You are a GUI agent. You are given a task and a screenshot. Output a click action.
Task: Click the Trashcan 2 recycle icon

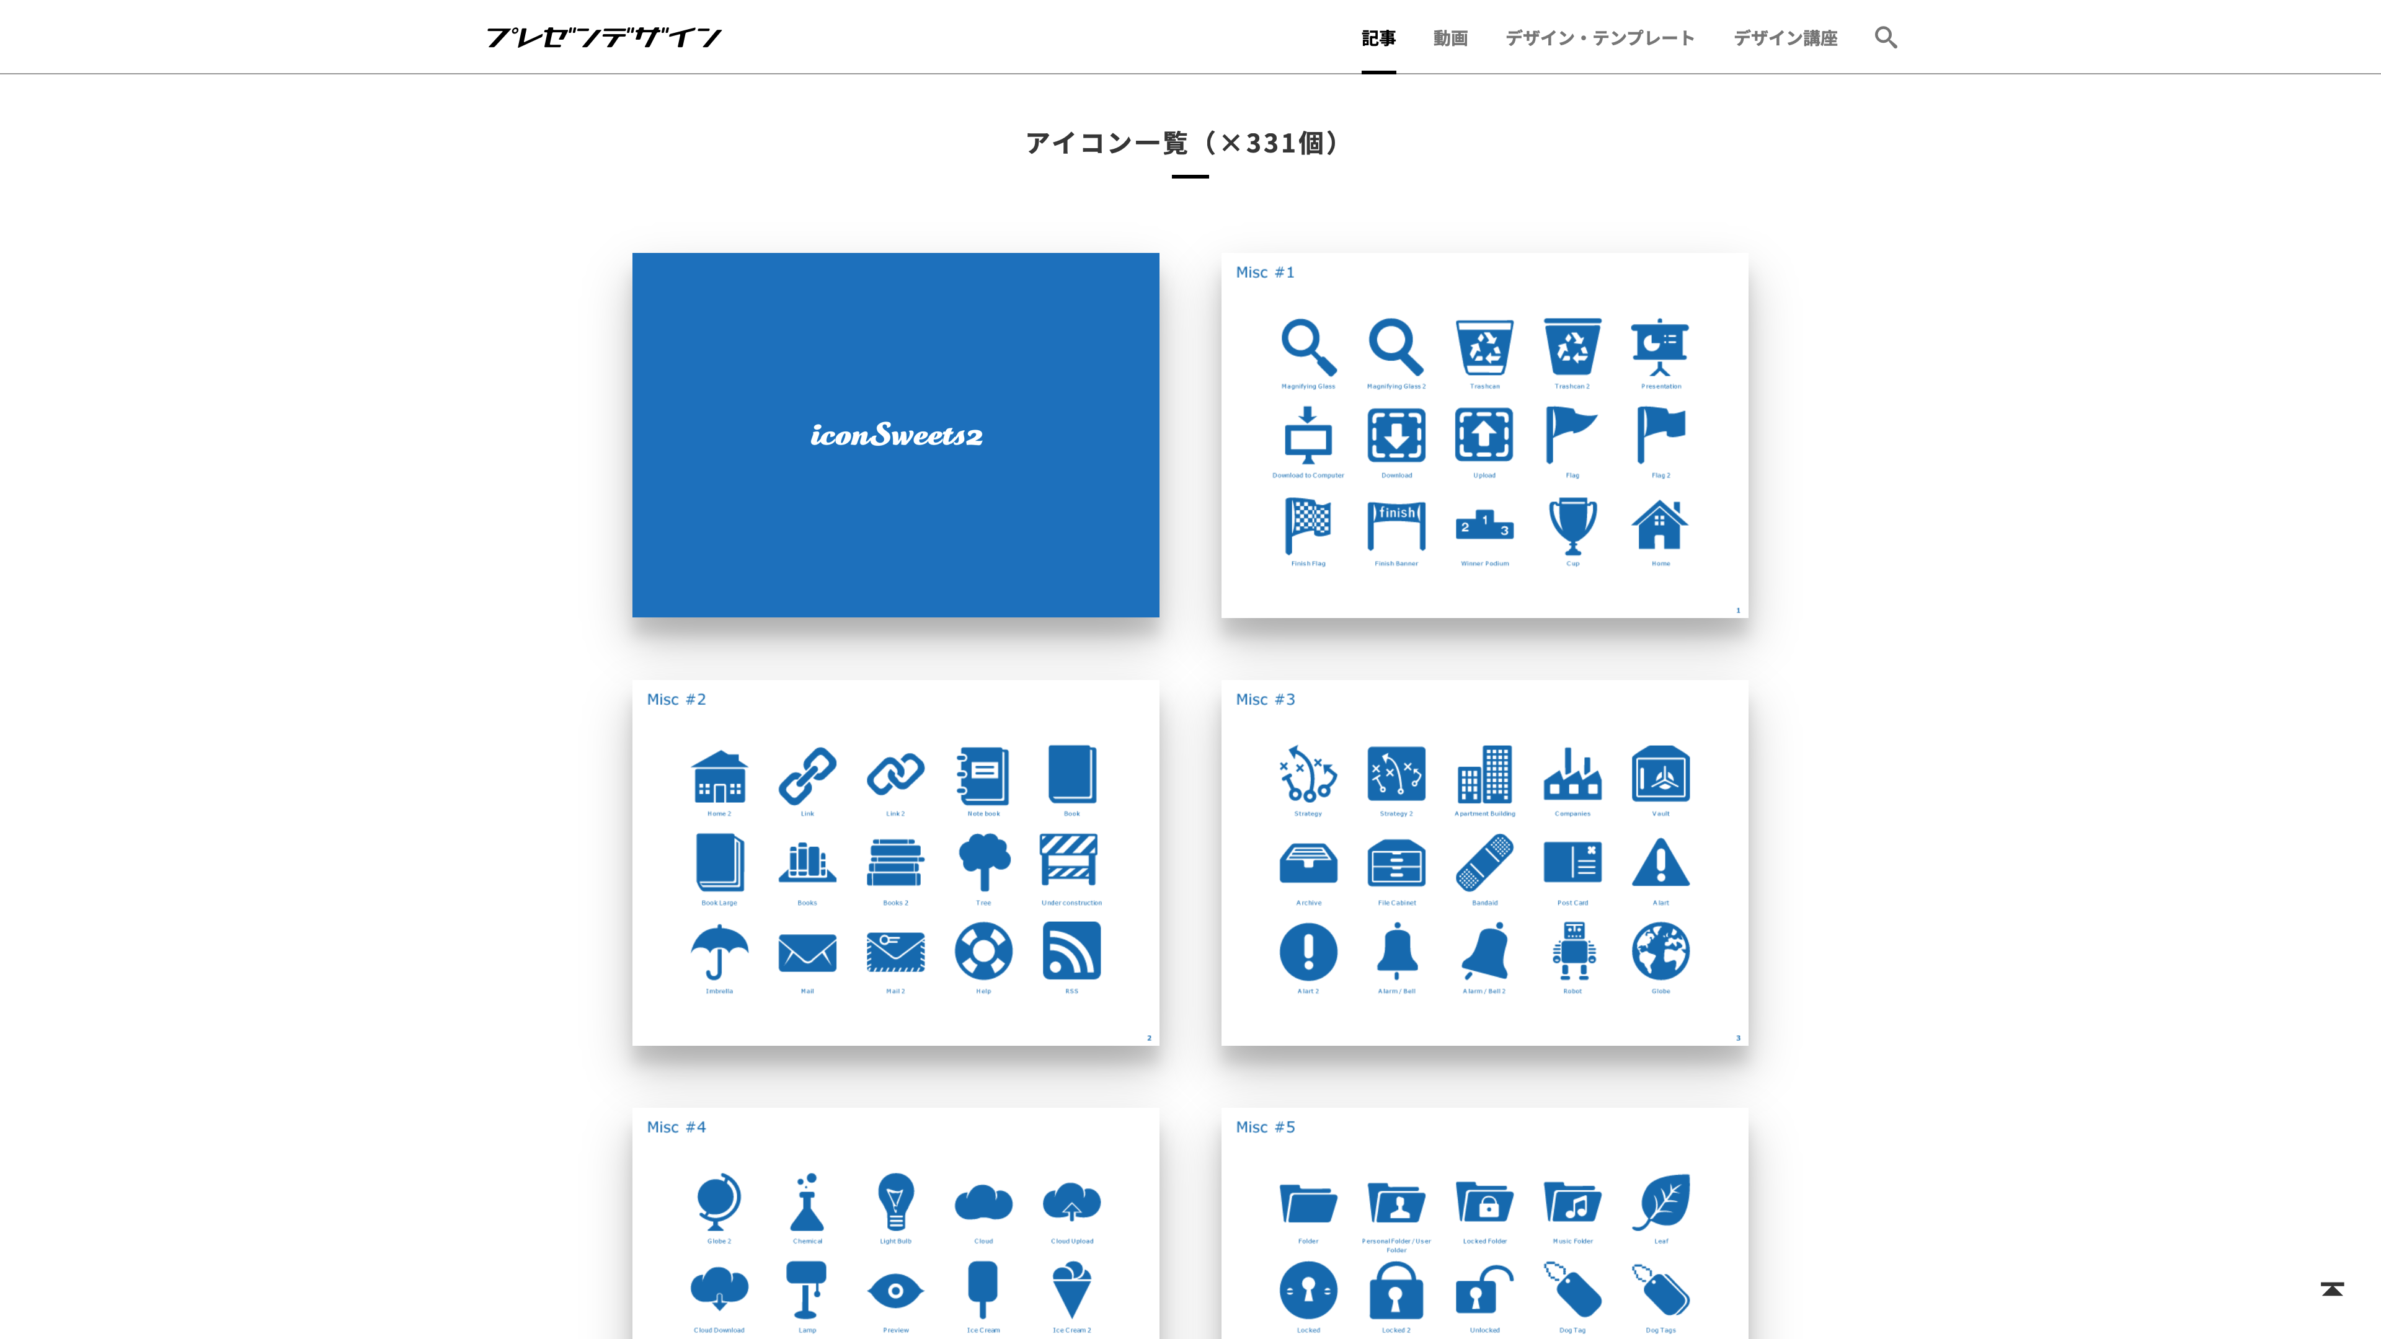pyautogui.click(x=1572, y=347)
